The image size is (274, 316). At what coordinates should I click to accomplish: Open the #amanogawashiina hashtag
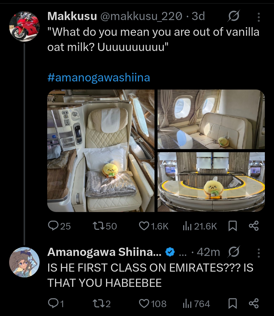point(99,78)
